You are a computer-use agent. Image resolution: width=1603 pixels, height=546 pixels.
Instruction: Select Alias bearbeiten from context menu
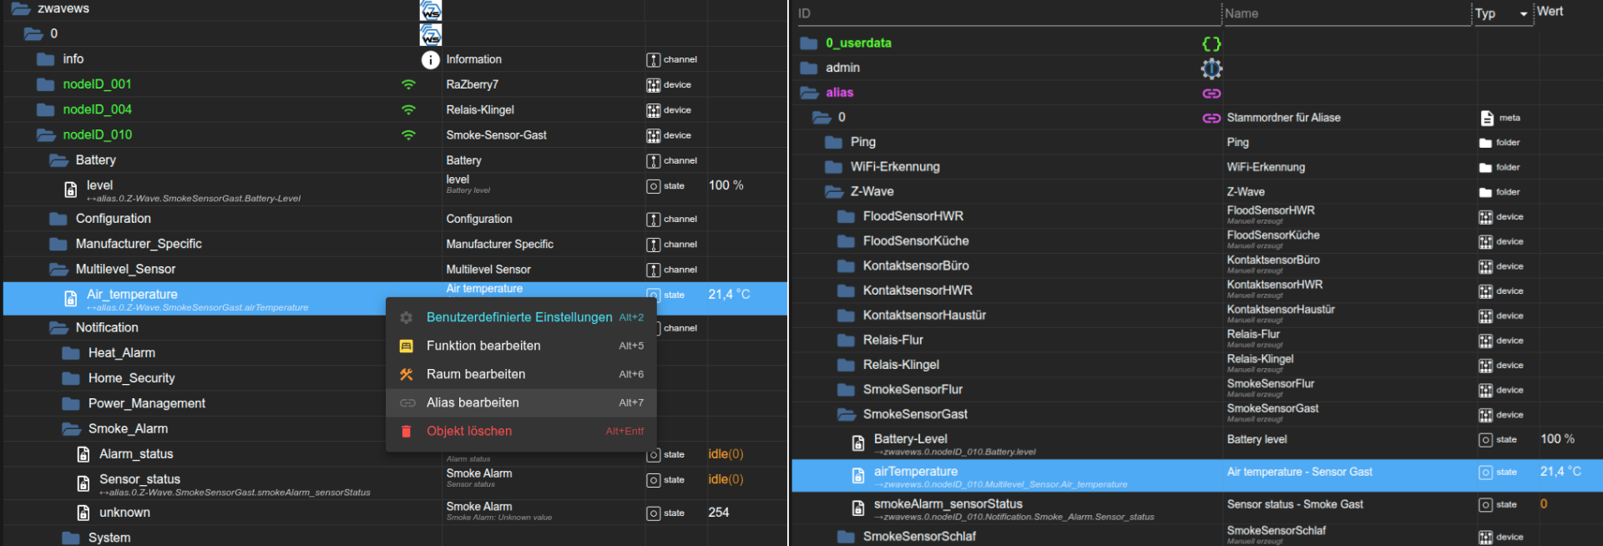(x=473, y=402)
